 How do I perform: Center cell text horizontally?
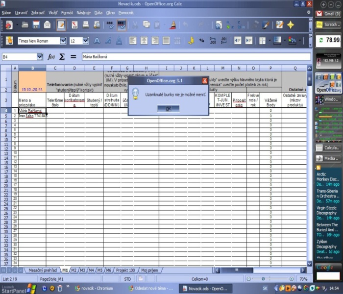point(144,41)
